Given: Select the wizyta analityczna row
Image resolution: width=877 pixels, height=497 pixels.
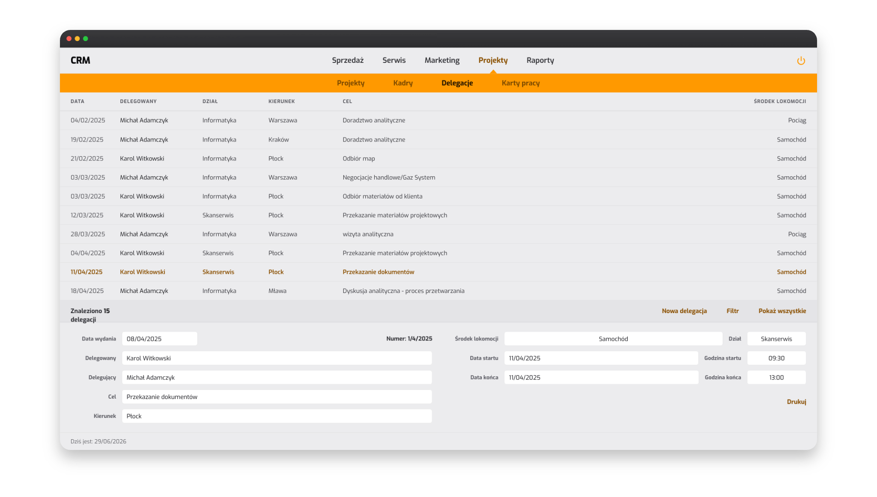Looking at the screenshot, I should (x=438, y=234).
